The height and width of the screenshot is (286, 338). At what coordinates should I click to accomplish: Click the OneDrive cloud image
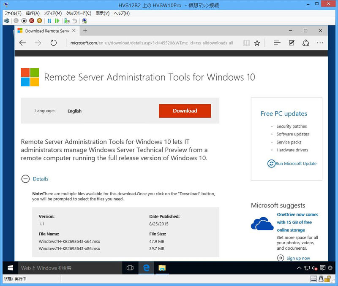262,224
